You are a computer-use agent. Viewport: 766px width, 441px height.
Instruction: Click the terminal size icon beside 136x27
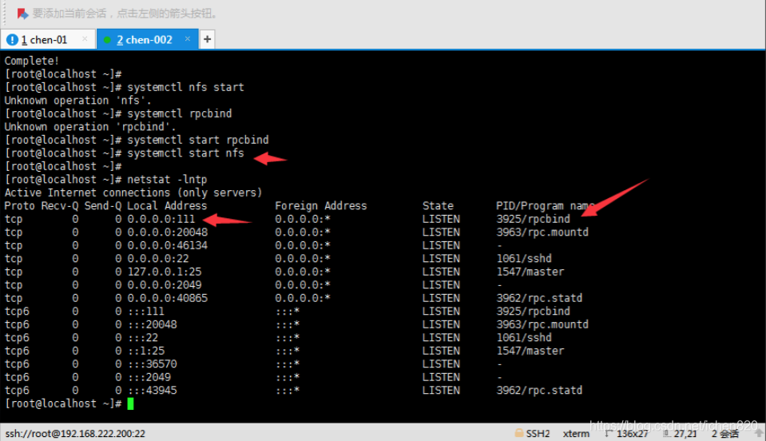click(x=609, y=433)
